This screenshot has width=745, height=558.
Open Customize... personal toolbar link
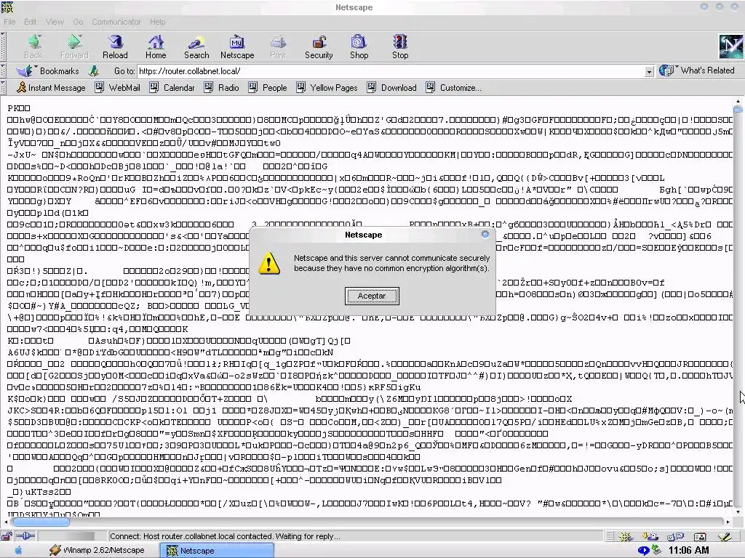(454, 88)
